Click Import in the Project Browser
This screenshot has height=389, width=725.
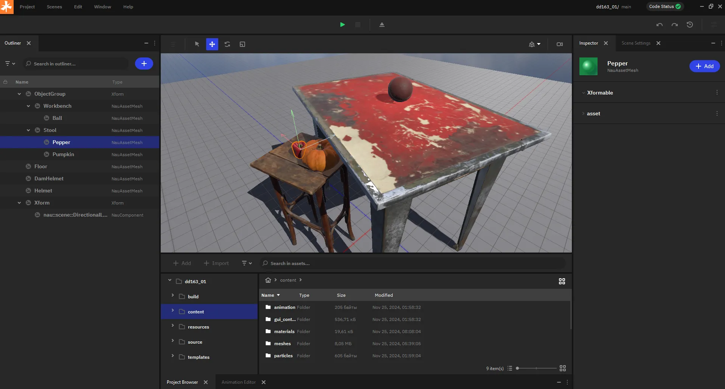click(x=216, y=263)
